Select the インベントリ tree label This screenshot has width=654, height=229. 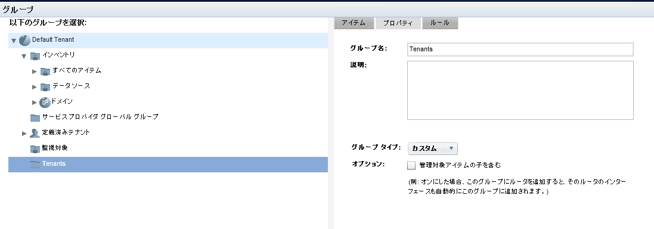point(58,55)
